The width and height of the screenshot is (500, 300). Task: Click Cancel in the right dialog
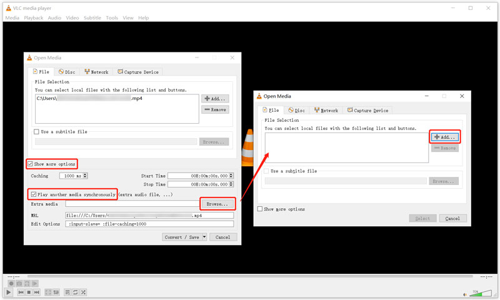point(452,218)
